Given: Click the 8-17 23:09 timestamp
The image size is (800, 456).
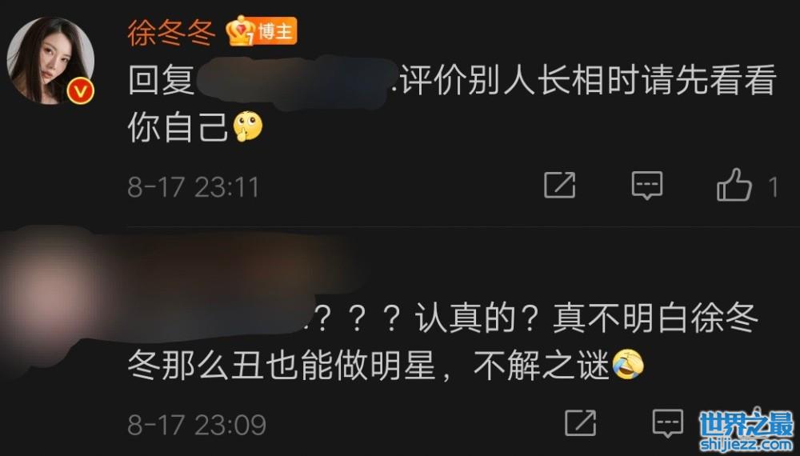Looking at the screenshot, I should click(x=197, y=425).
